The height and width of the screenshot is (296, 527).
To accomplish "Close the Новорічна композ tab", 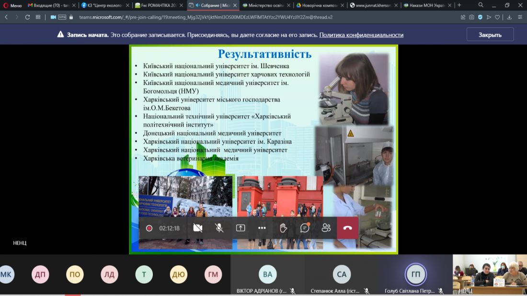I will pos(342,5).
